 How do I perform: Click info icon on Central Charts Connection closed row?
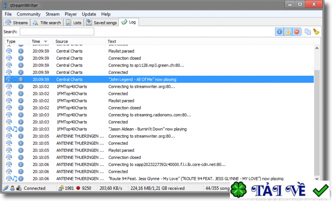click(x=21, y=58)
